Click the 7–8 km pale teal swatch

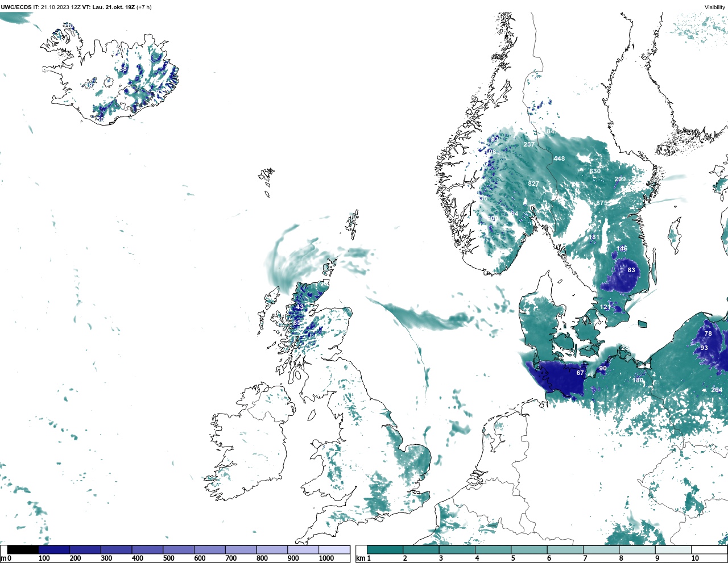click(x=601, y=549)
